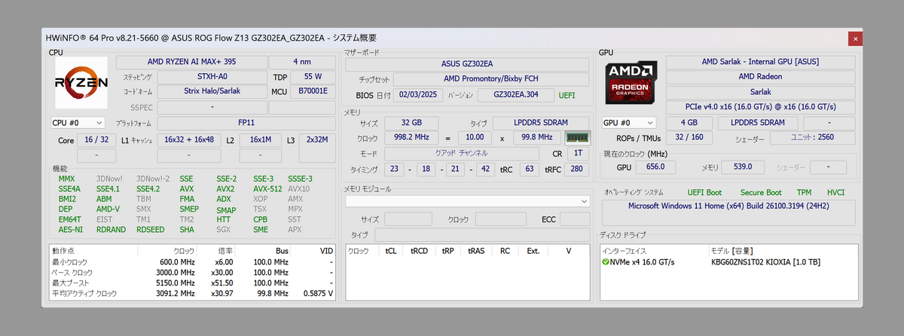Click the Bus column header in clock table
904x336 pixels.
(282, 250)
